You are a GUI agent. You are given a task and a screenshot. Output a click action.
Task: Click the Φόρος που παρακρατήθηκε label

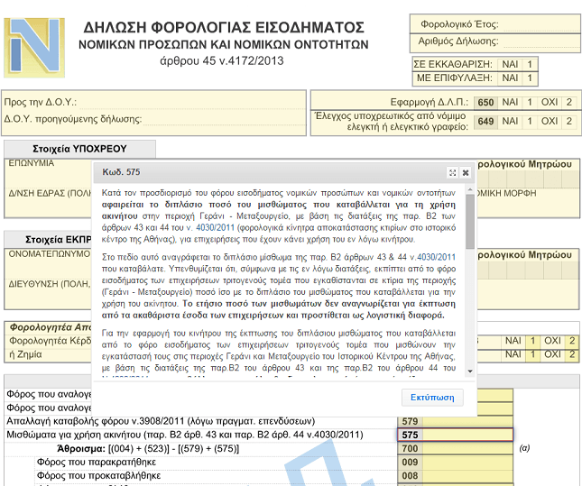[97, 463]
